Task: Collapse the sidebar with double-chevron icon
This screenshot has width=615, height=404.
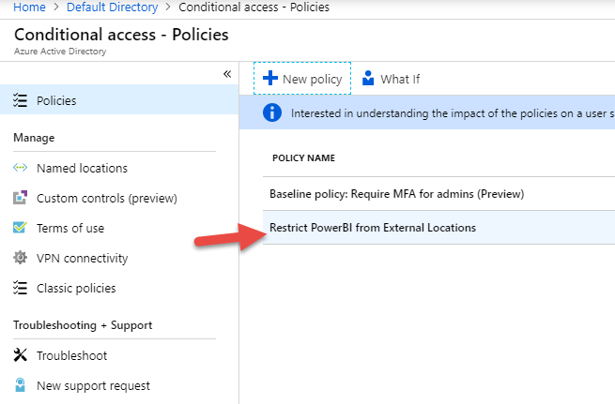Action: tap(227, 74)
